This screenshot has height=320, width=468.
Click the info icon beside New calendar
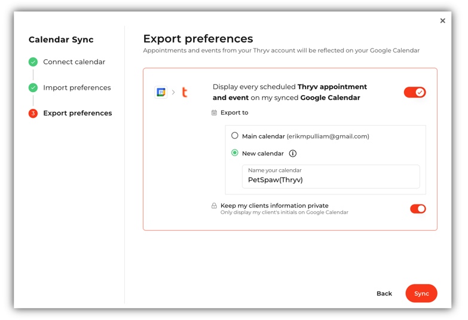pyautogui.click(x=293, y=154)
